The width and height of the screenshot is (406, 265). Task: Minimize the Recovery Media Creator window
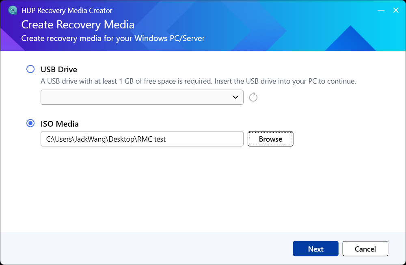[381, 11]
